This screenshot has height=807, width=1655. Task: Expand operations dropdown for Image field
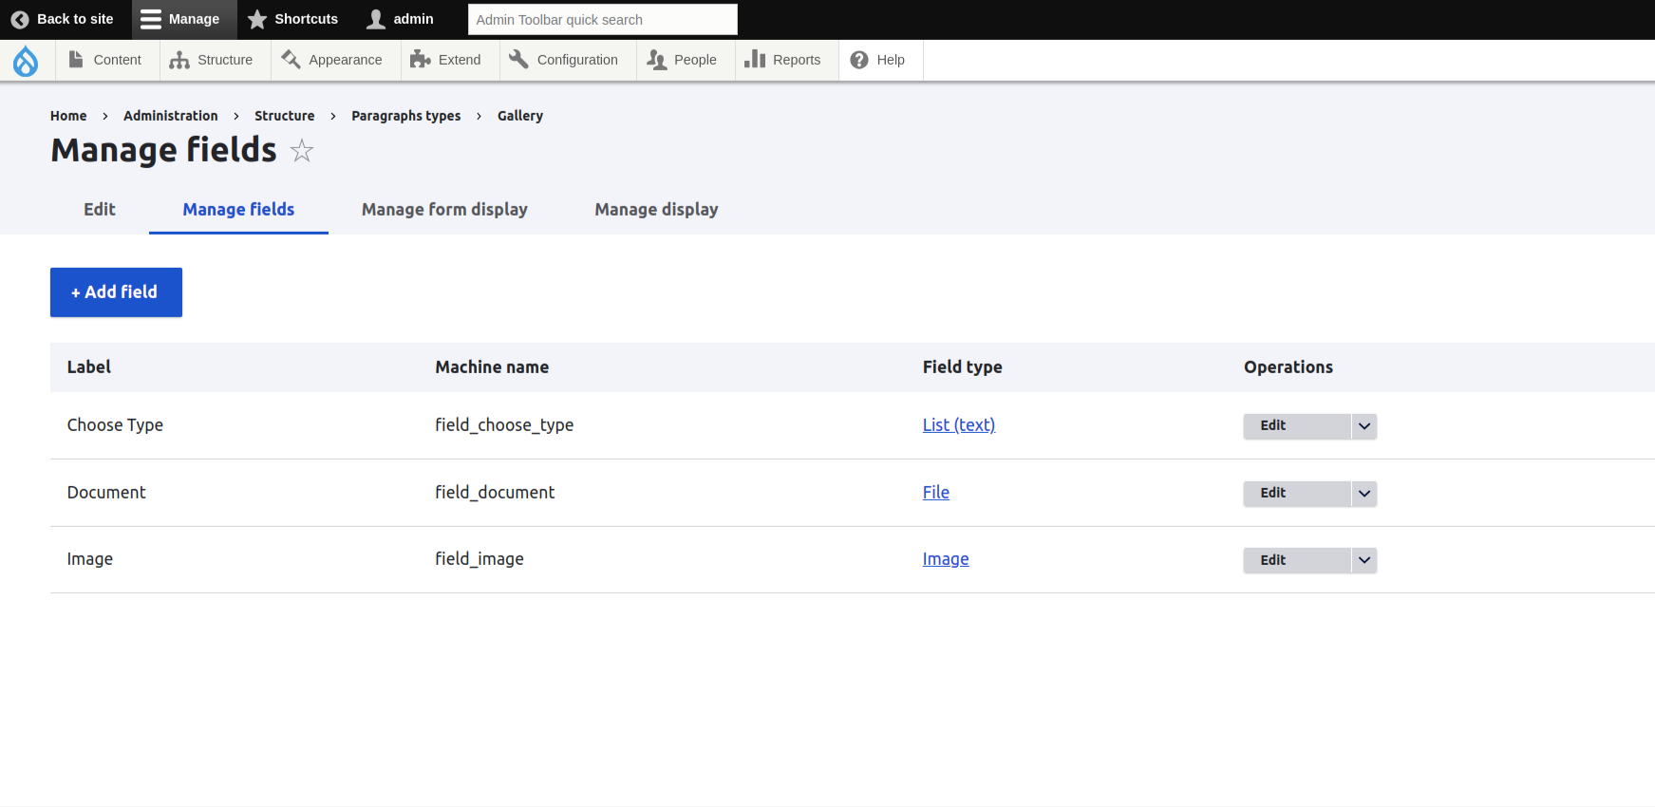1363,560
